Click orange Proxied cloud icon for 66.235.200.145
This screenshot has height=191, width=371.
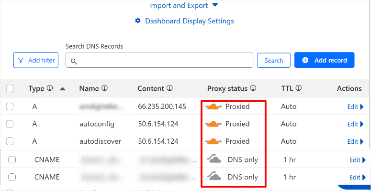point(214,106)
